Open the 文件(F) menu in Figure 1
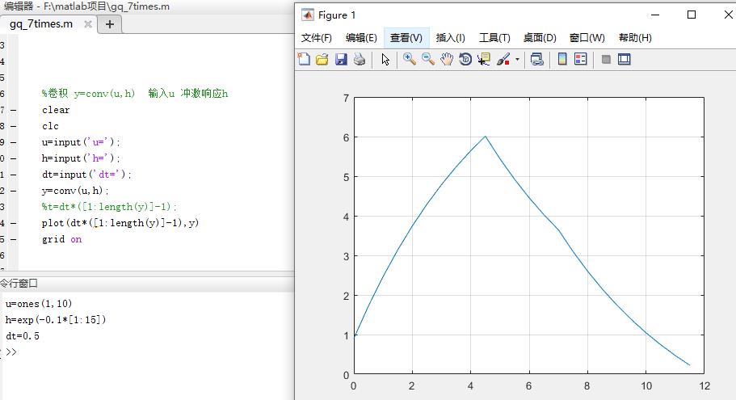This screenshot has height=400, width=736. tap(317, 37)
